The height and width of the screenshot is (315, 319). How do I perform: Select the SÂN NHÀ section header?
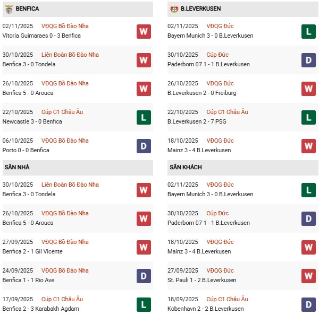[x=17, y=168]
